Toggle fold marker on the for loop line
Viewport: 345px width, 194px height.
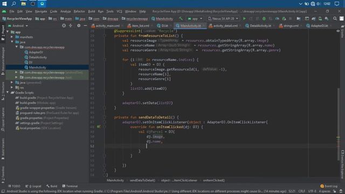[x=105, y=60]
